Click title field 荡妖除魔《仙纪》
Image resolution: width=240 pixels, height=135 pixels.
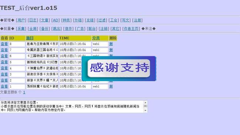[x=42, y=87]
